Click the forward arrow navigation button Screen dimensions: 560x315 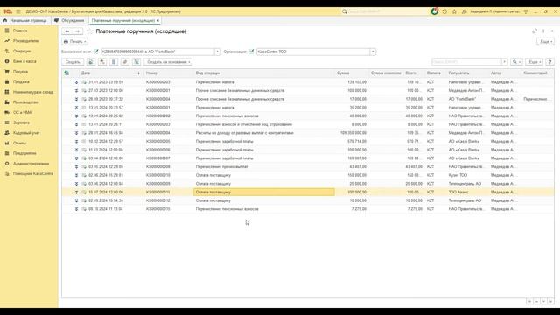pyautogui.click(x=78, y=31)
